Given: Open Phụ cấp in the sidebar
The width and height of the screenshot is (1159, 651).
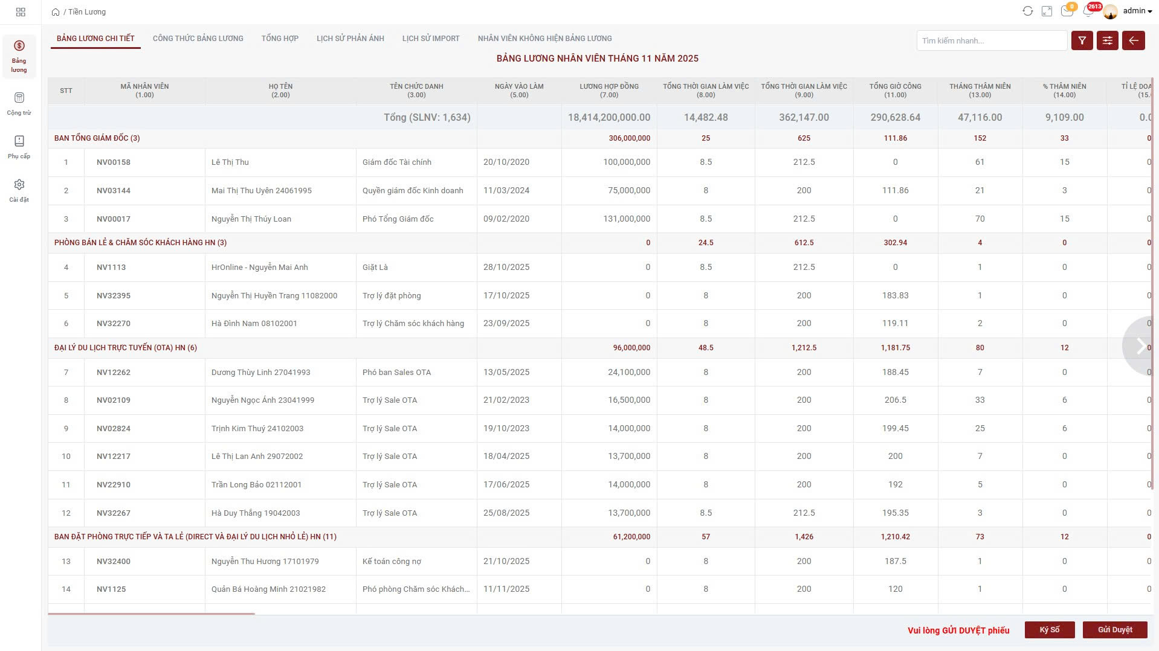Looking at the screenshot, I should pos(19,147).
